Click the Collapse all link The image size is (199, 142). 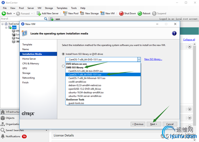pyautogui.click(x=189, y=40)
